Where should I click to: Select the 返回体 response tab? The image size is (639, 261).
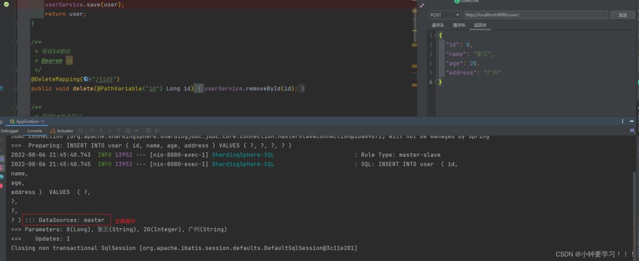point(480,25)
